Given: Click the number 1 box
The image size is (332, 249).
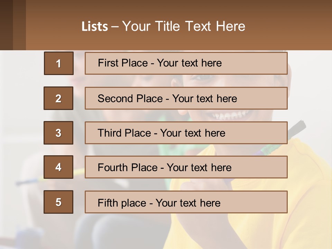Looking at the screenshot, I should tap(59, 63).
